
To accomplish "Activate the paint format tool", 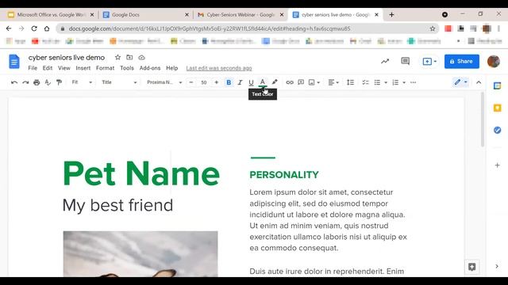I will pyautogui.click(x=59, y=82).
